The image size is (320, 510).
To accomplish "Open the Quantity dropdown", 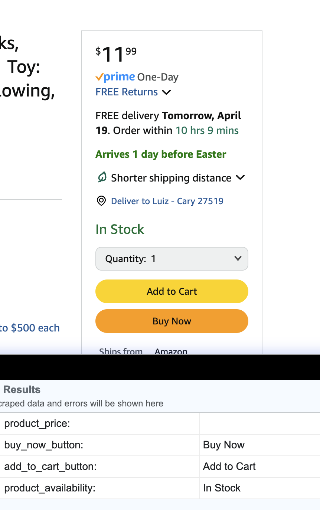I will [x=172, y=259].
